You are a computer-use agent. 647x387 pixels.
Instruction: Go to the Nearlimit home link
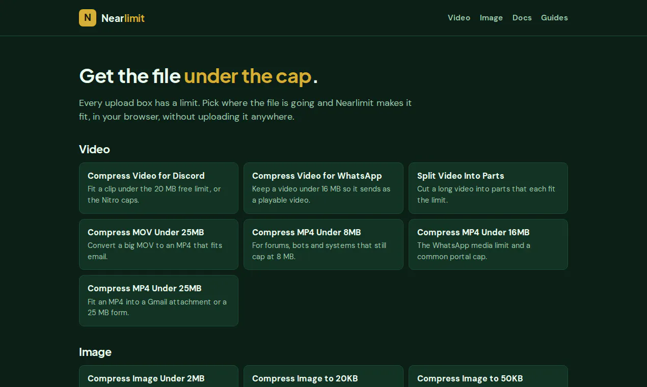(x=112, y=18)
